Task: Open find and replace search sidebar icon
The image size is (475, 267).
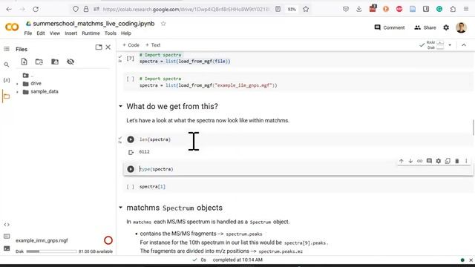Action: [x=7, y=65]
